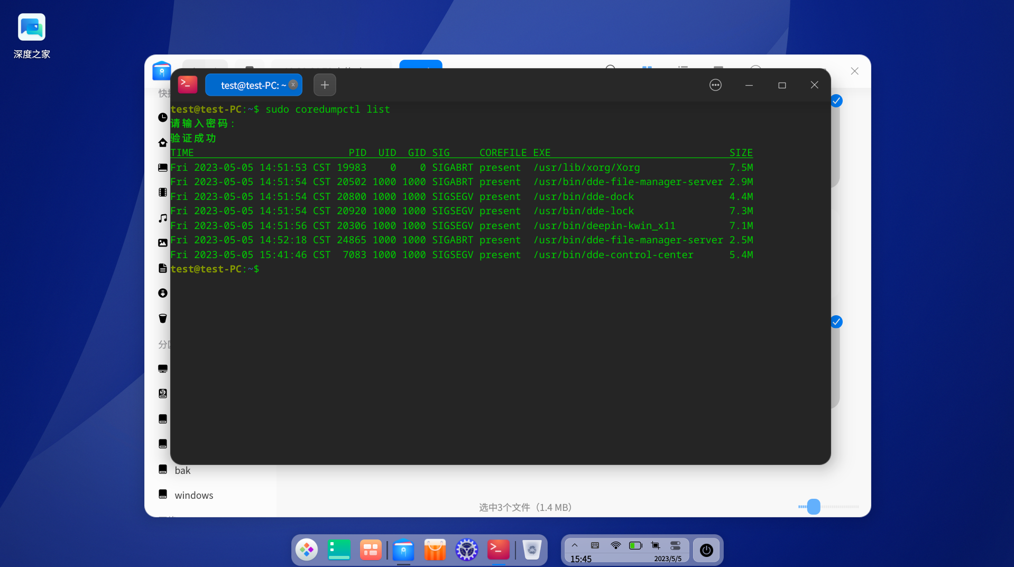The width and height of the screenshot is (1014, 567).
Task: Minimize the terminal window
Action: tap(749, 85)
